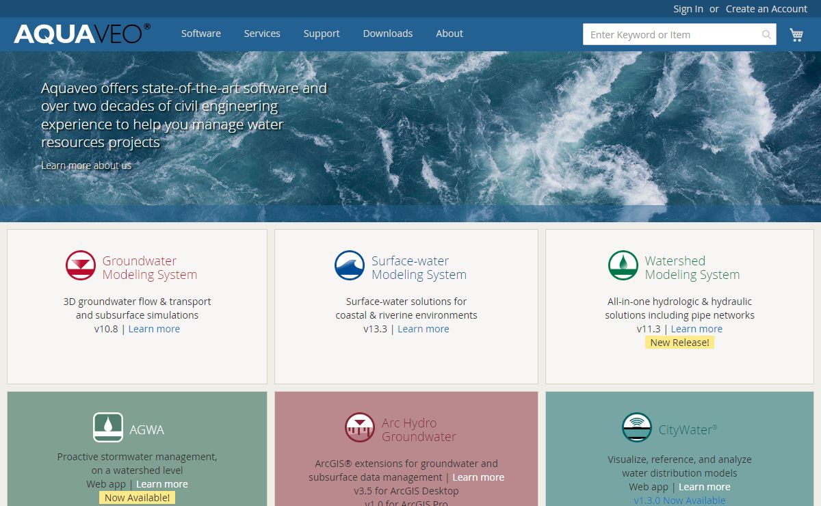
Task: Open Surface-water Modeling System title link
Action: 419,267
